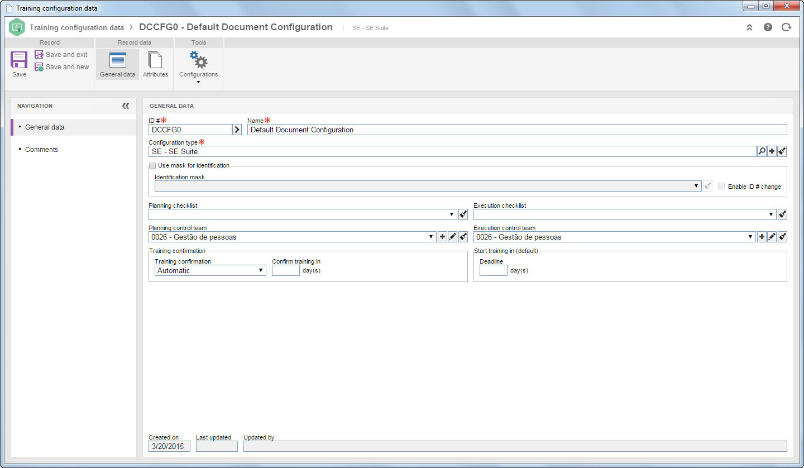This screenshot has height=468, width=804.
Task: Open the Execution control team dropdown
Action: click(x=614, y=237)
